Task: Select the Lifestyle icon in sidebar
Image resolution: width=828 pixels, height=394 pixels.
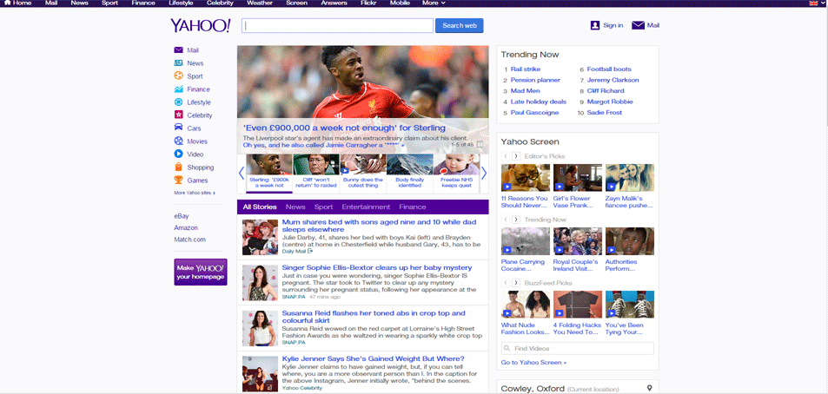Action: (x=178, y=102)
